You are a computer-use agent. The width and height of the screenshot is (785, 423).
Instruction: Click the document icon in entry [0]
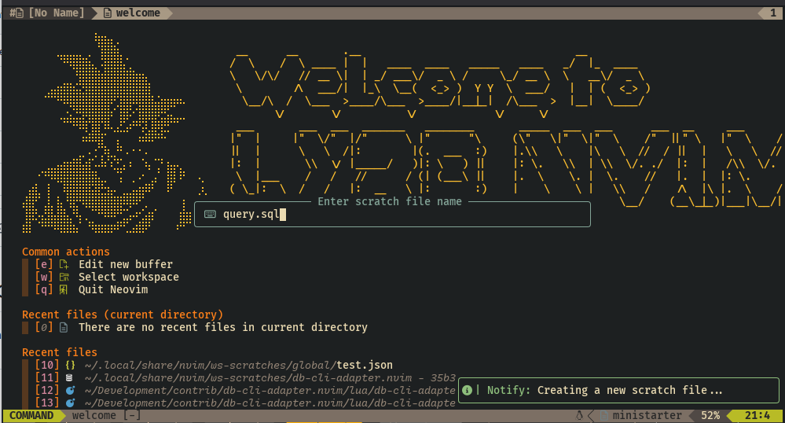pos(64,327)
